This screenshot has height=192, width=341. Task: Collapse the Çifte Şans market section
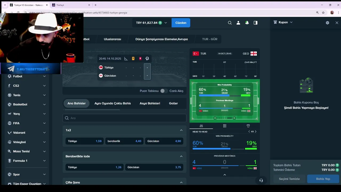181,182
